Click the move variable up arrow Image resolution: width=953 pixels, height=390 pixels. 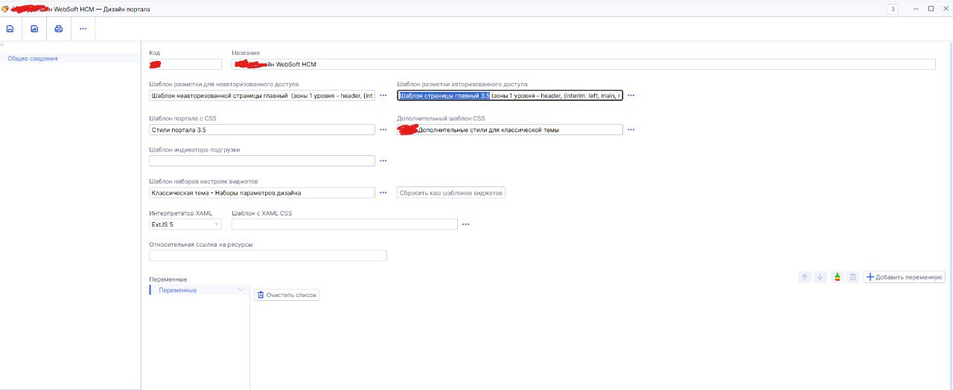click(x=804, y=277)
